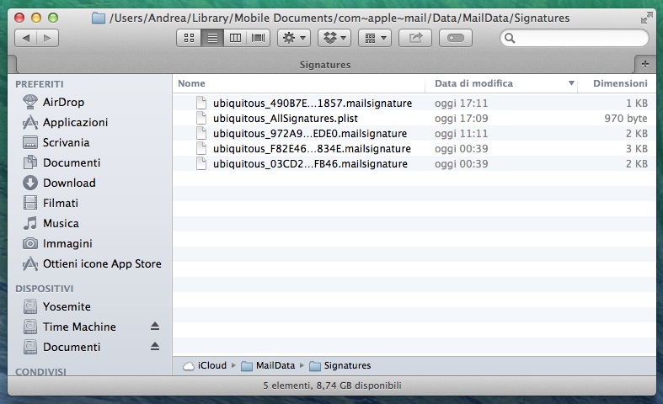Click the Edit Tags toolbar button
This screenshot has width=663, height=404.
[456, 38]
